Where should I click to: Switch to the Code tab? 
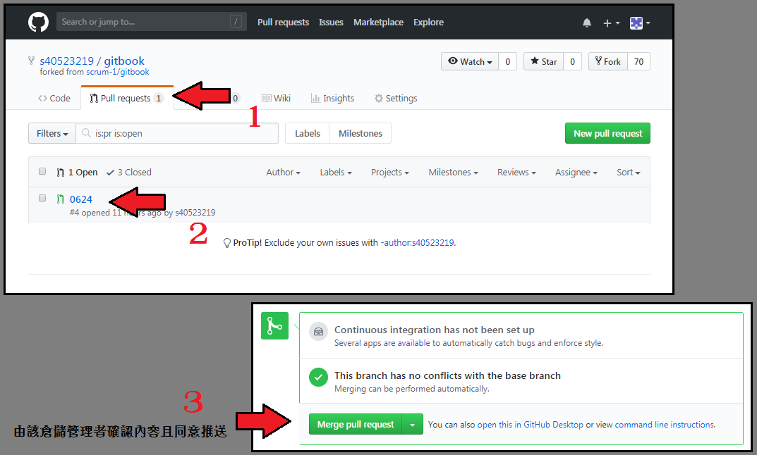[x=54, y=99]
